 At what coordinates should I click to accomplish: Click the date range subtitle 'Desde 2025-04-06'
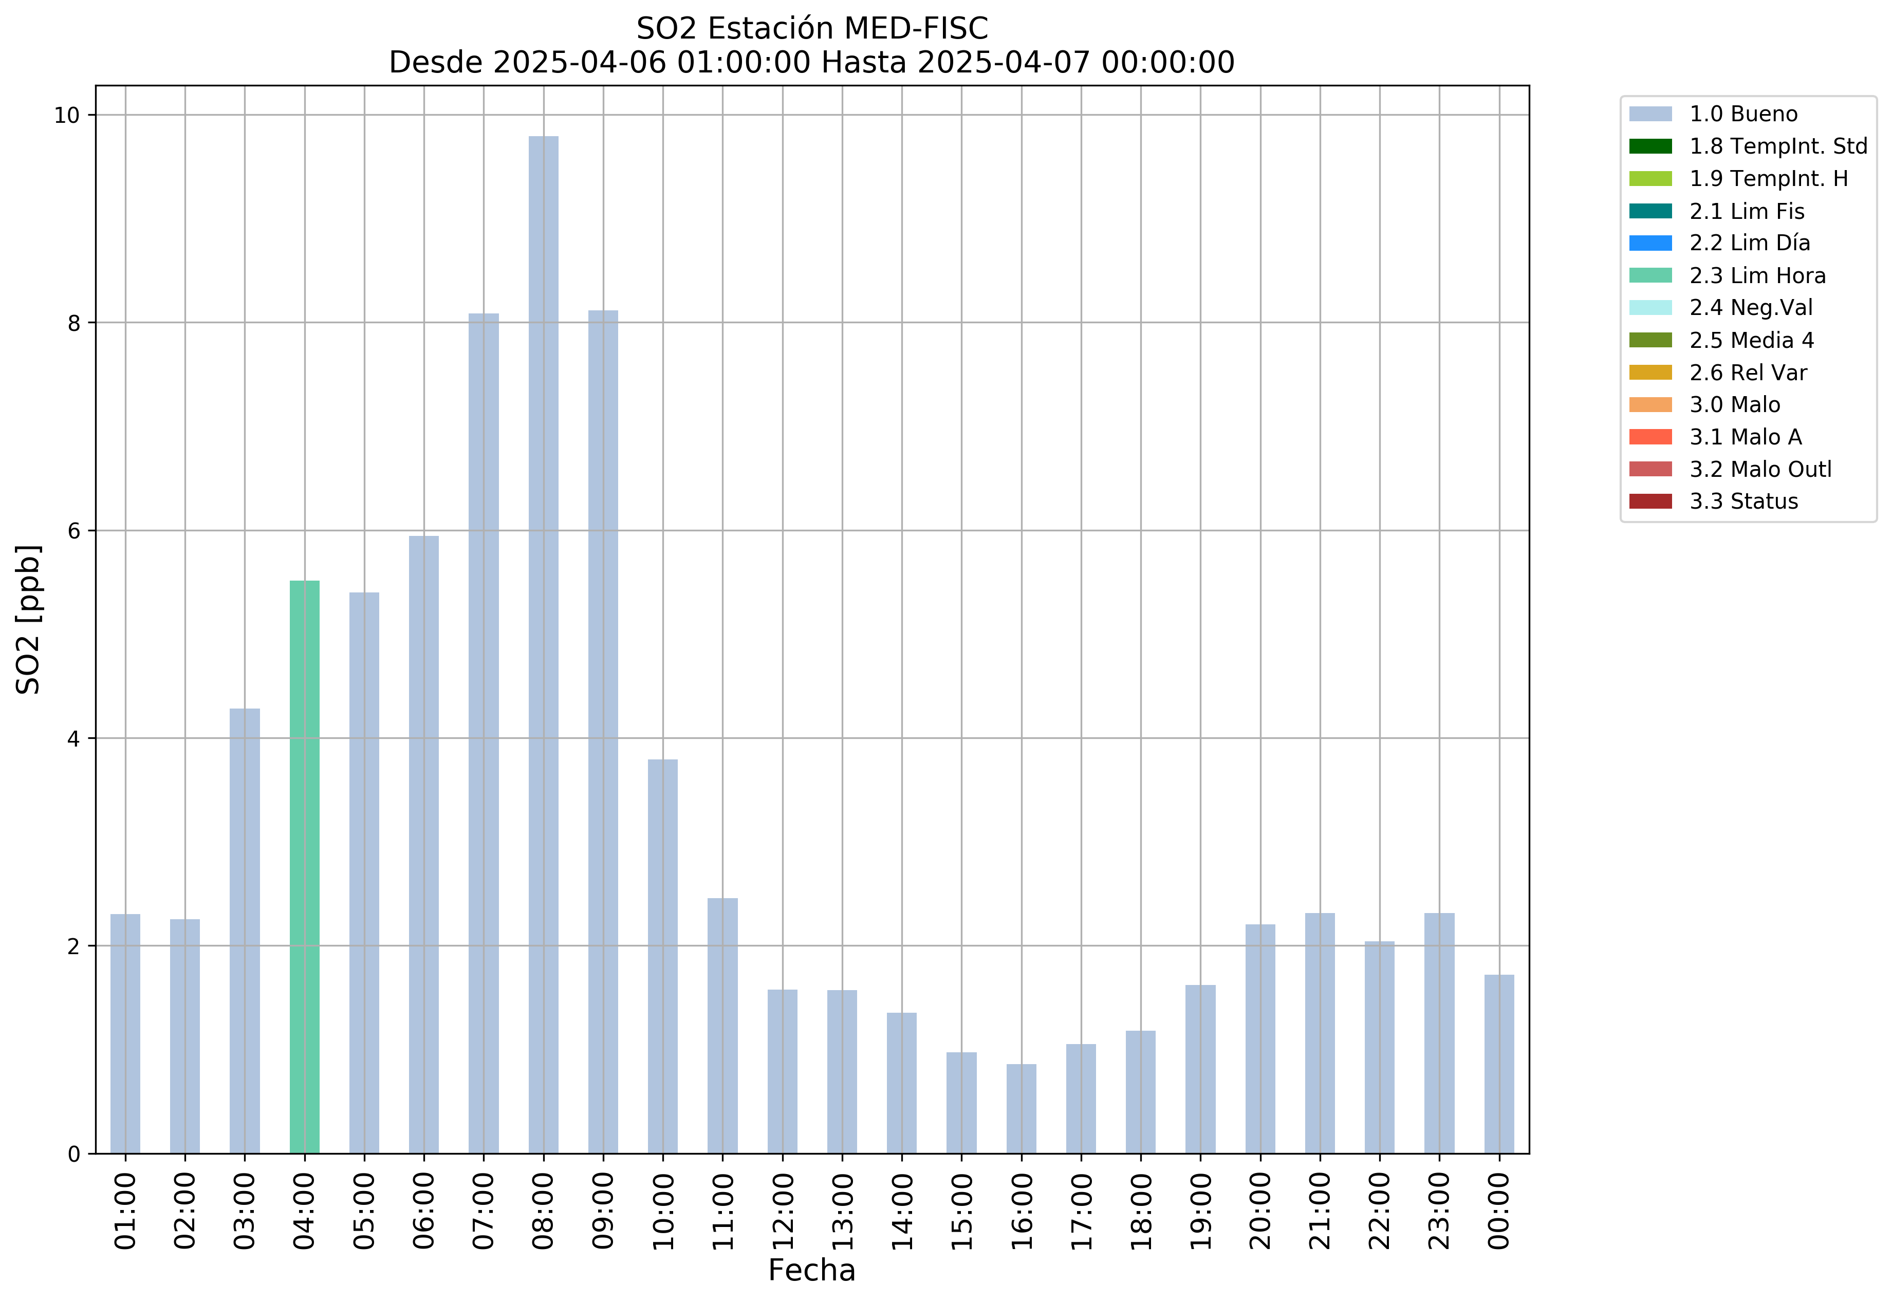point(599,62)
